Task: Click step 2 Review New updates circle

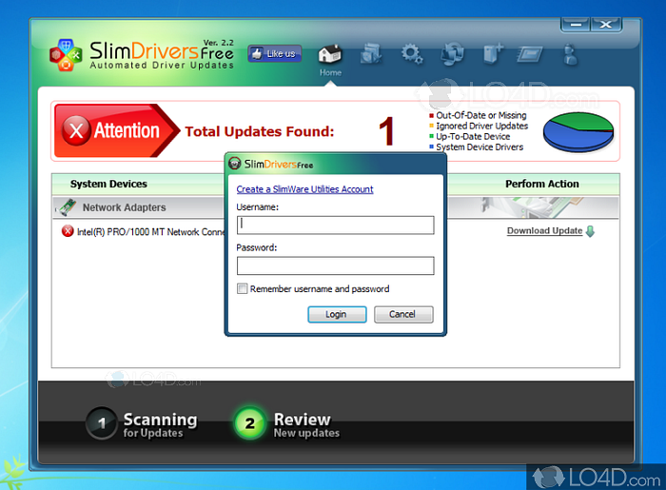Action: pyautogui.click(x=250, y=422)
